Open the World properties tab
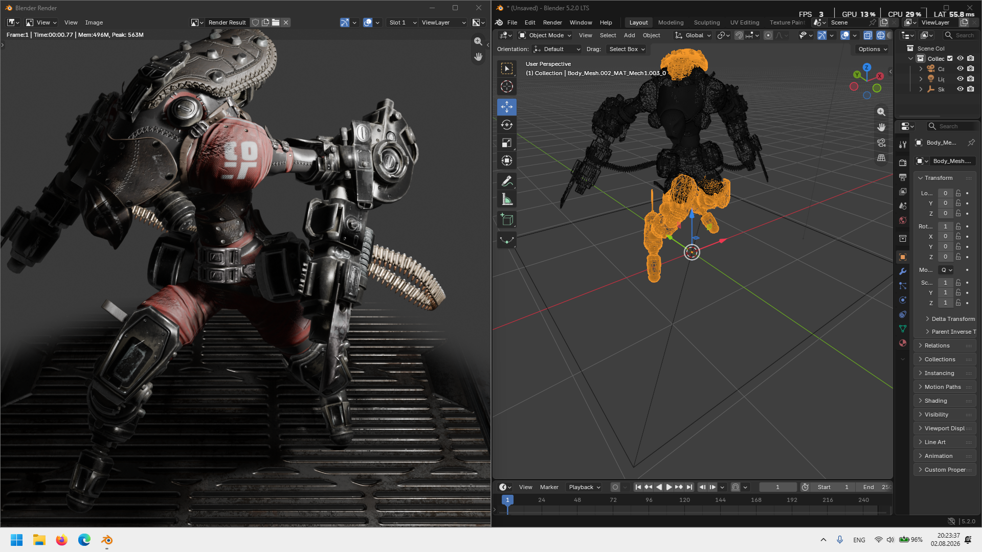The image size is (982, 552). (x=903, y=220)
